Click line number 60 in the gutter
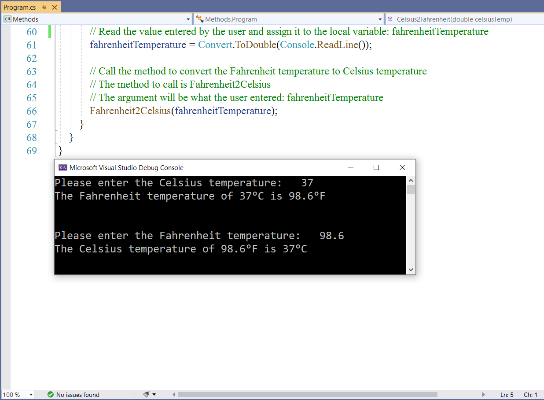This screenshot has width=544, height=400. click(32, 32)
